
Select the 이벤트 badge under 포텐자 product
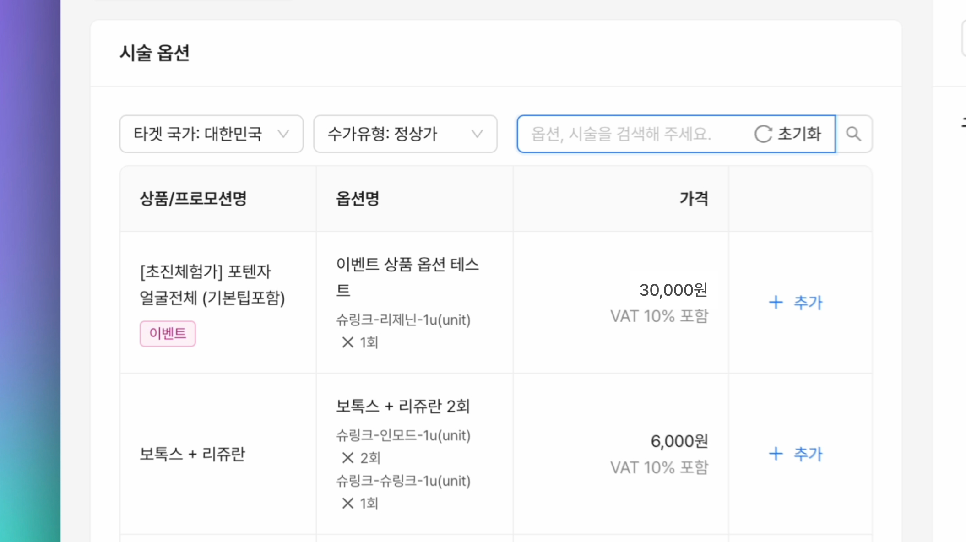pyautogui.click(x=168, y=333)
